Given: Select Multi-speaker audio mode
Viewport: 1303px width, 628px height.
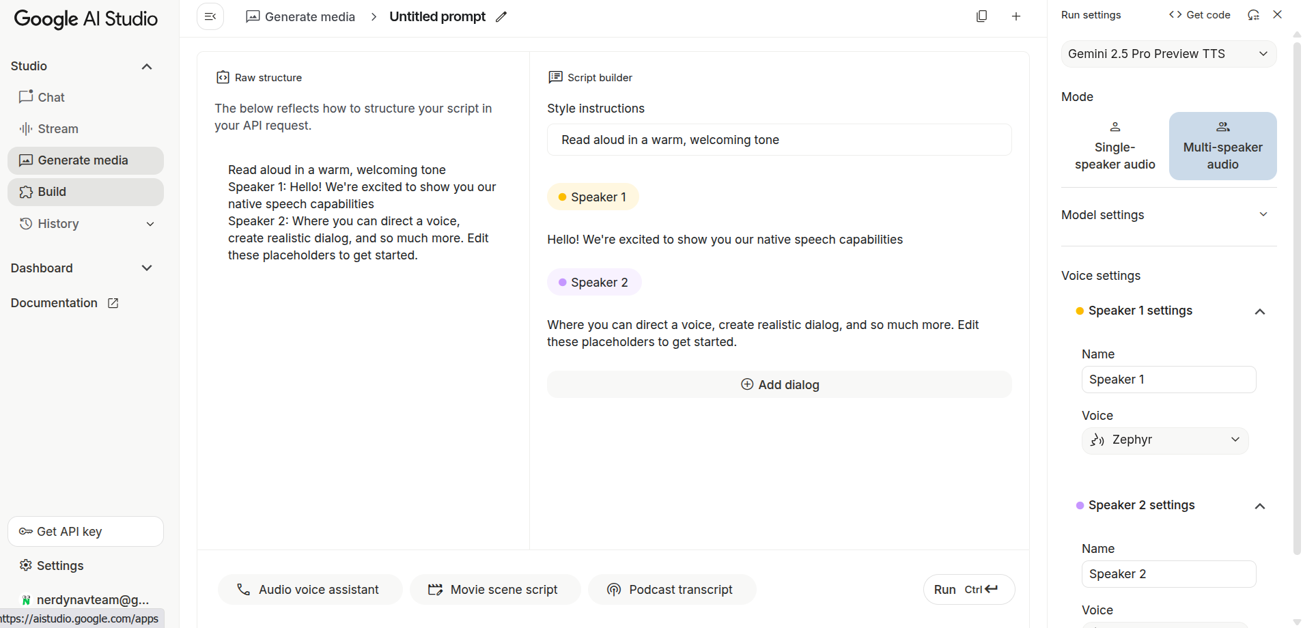Looking at the screenshot, I should tap(1222, 146).
